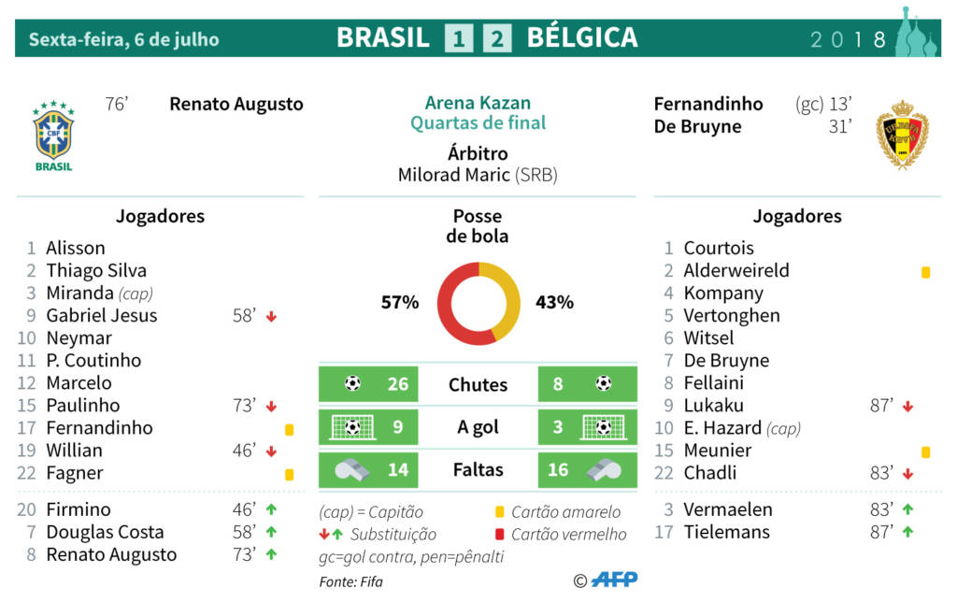
Task: Click Belgium's score box showing 2
Action: 497,38
